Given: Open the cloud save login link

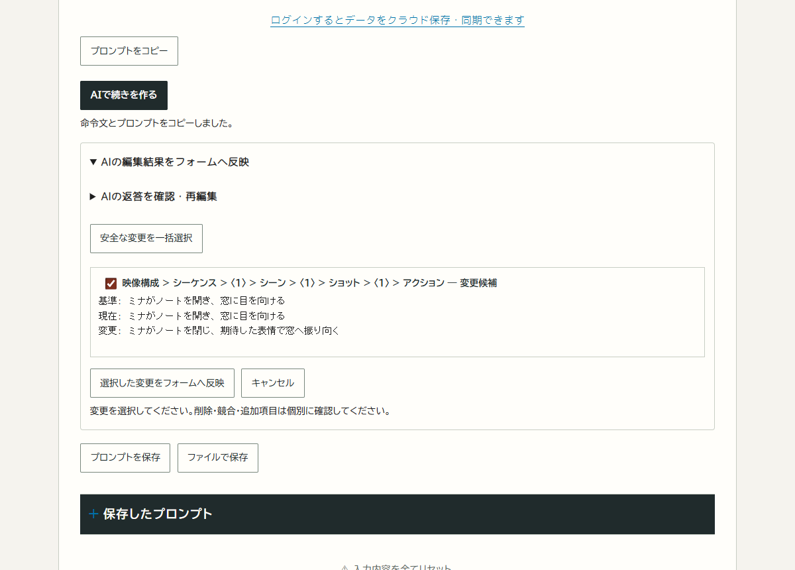Looking at the screenshot, I should [397, 20].
